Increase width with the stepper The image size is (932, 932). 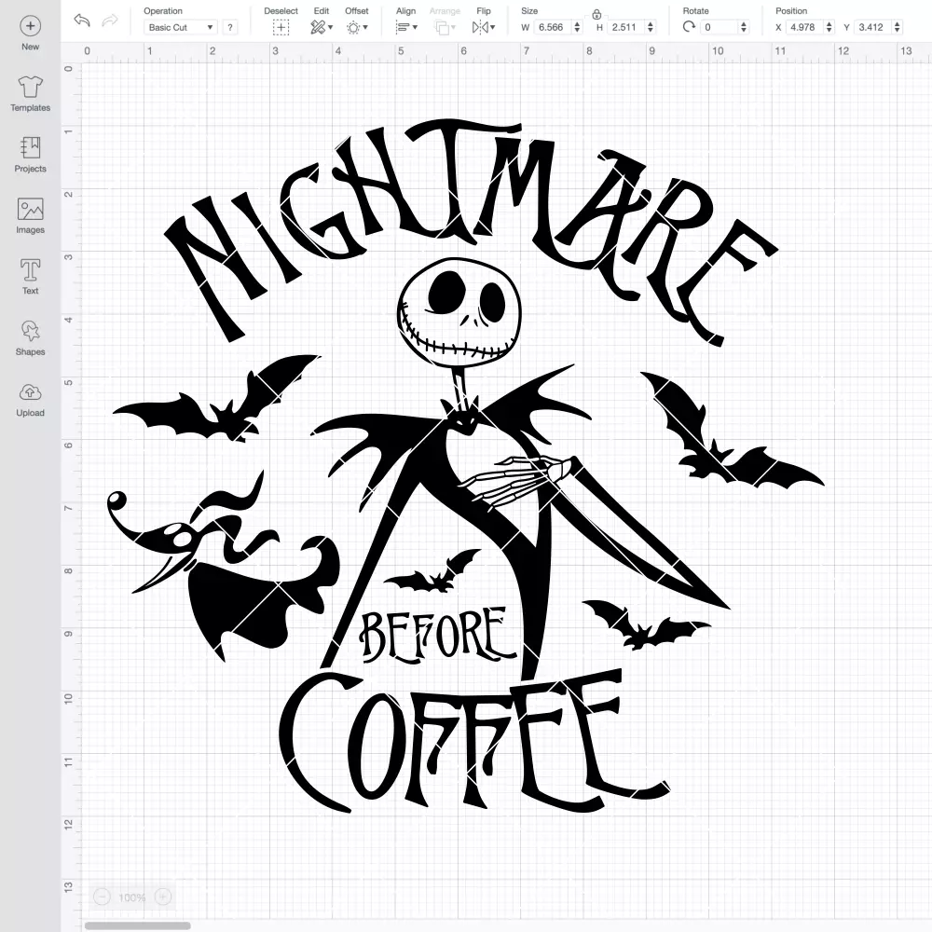[577, 24]
